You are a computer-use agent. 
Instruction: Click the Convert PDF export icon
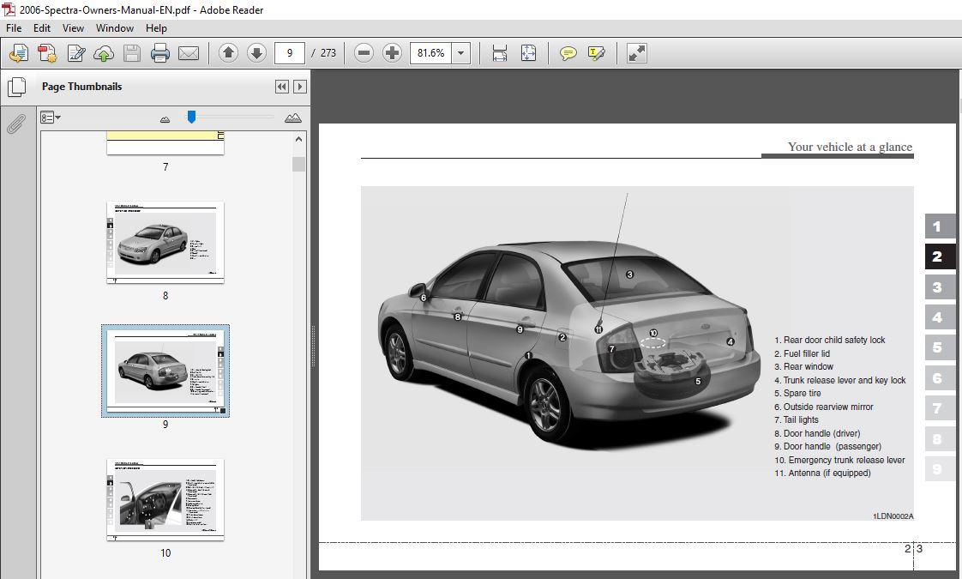(47, 53)
